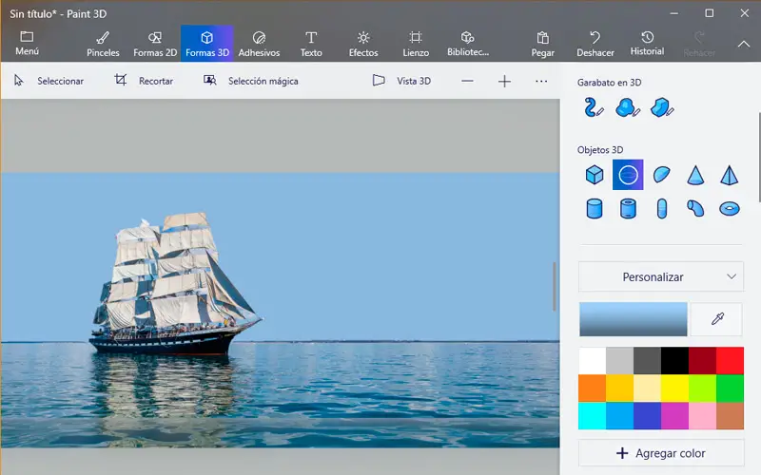Choose the cyan turquoise swatch
The image size is (761, 475).
pos(592,415)
